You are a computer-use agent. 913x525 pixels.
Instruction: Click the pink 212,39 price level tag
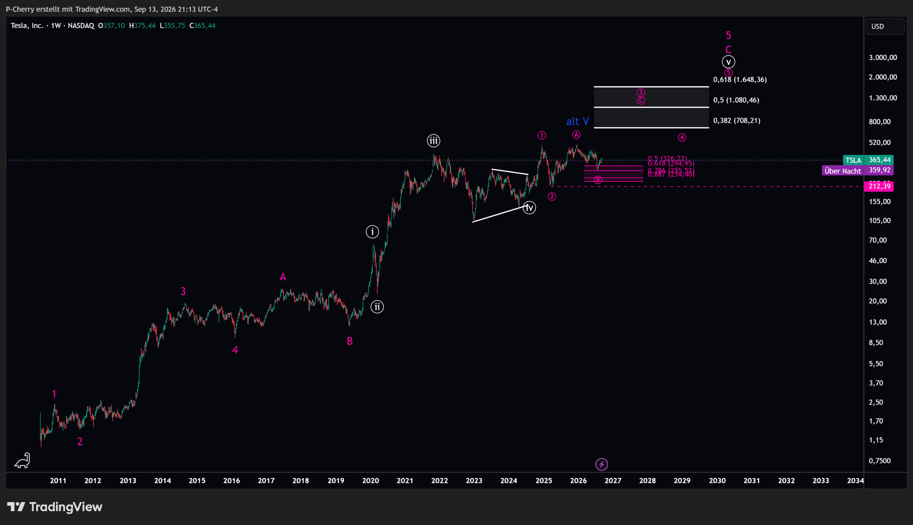879,187
